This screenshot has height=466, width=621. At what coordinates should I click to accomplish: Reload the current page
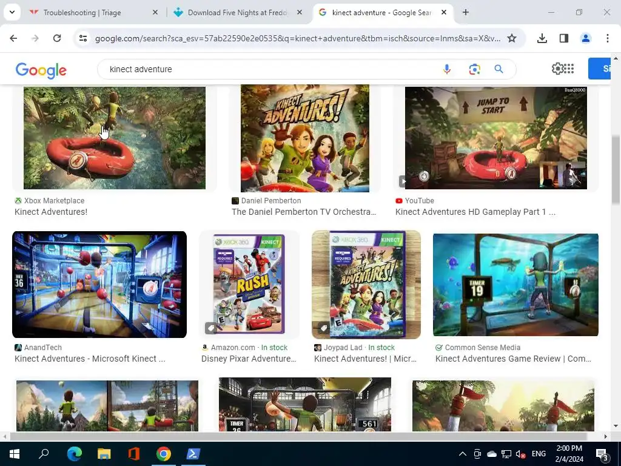57,38
